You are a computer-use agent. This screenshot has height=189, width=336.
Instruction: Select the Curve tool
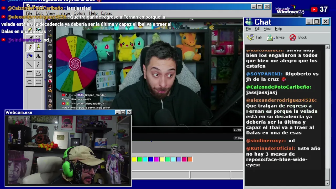click(38, 65)
